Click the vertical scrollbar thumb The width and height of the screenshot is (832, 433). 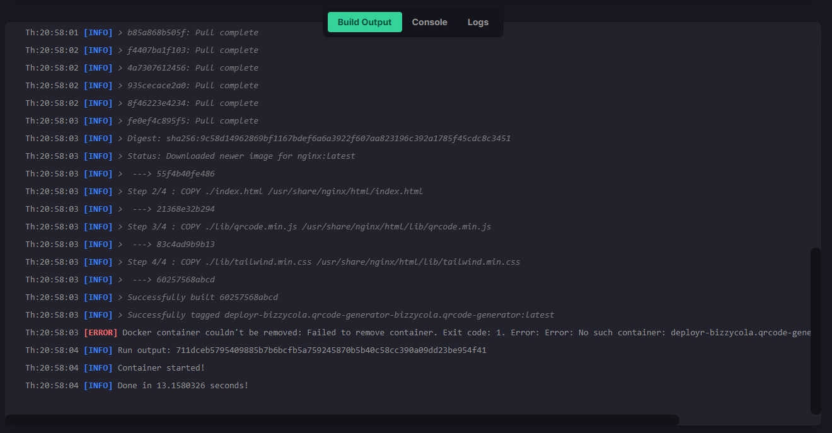click(x=816, y=330)
